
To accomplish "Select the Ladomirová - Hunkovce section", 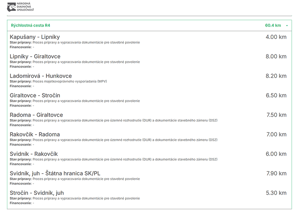I will click(x=41, y=76).
